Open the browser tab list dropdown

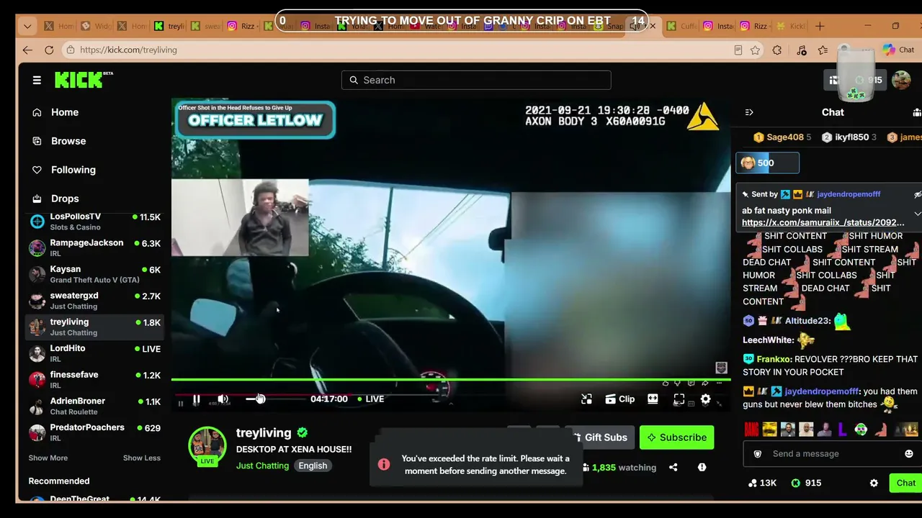pos(27,26)
